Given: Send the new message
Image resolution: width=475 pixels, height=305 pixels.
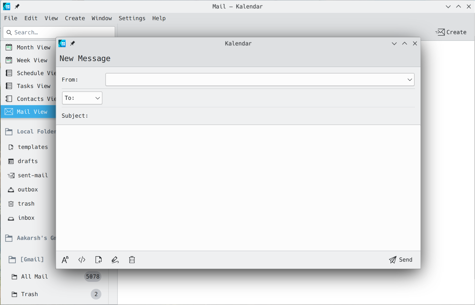Looking at the screenshot, I should click(400, 260).
